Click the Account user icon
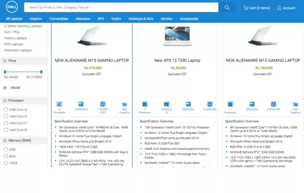 coord(279,8)
